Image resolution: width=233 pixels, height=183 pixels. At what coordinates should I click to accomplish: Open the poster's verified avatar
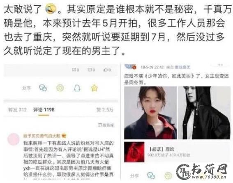tap(130, 67)
